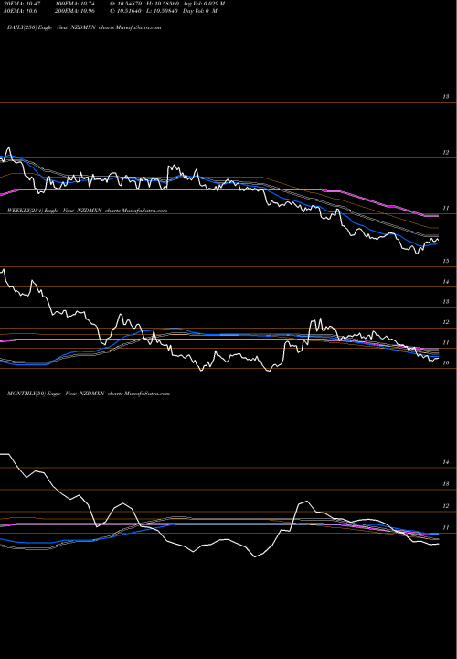Click the MONTHLY(50) Eagle View chart title

(x=89, y=394)
